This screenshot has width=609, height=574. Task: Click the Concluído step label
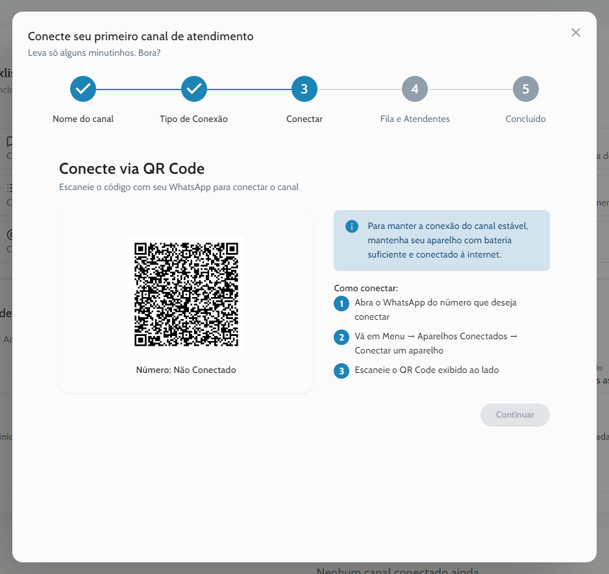(525, 119)
